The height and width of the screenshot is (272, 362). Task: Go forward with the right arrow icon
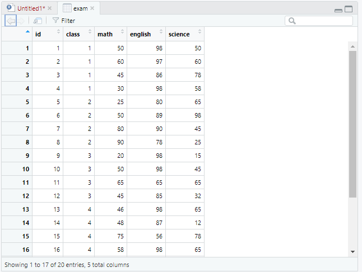pyautogui.click(x=21, y=21)
